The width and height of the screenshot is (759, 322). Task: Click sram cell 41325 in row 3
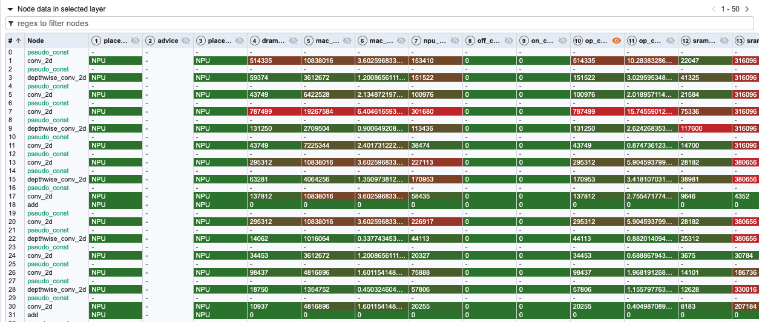(x=706, y=77)
